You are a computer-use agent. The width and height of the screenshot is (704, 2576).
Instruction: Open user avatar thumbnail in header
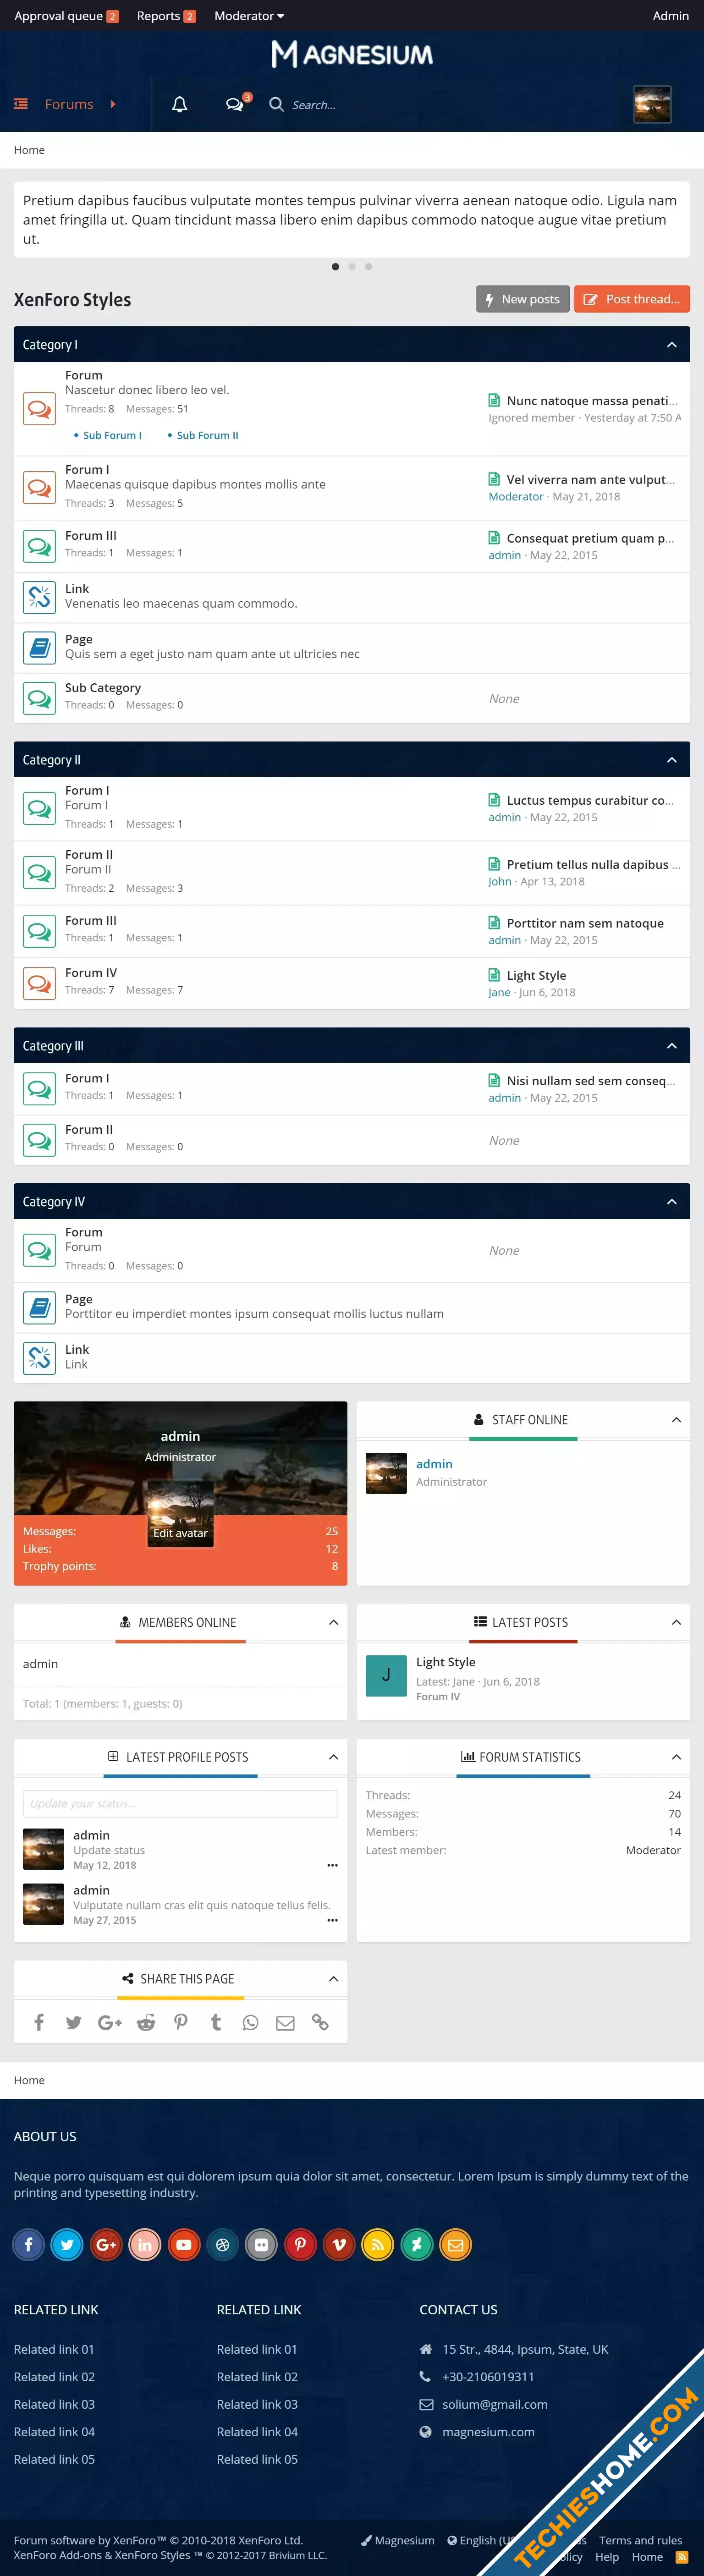[652, 104]
